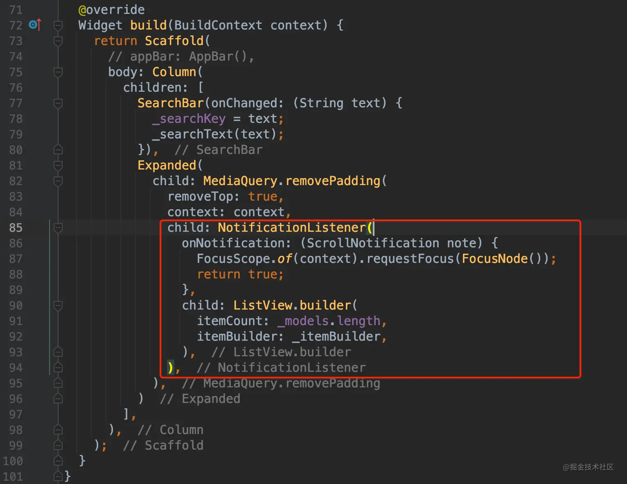Click the Expanded widget name
627x484 pixels.
pyautogui.click(x=167, y=165)
